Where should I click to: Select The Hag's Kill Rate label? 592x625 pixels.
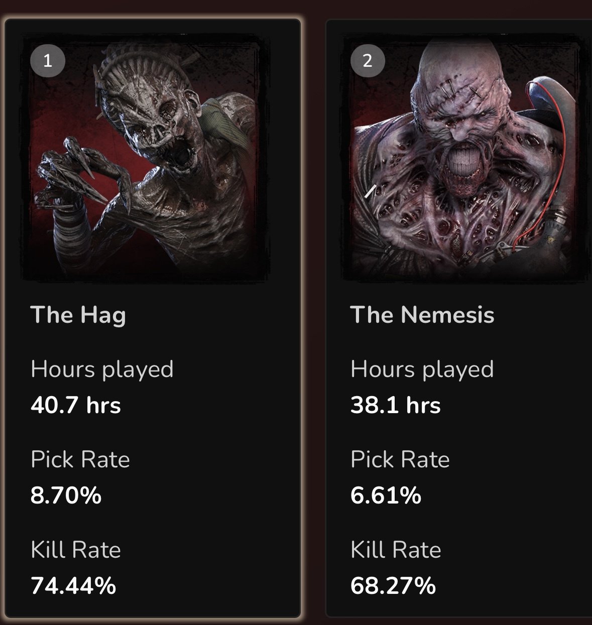click(76, 550)
